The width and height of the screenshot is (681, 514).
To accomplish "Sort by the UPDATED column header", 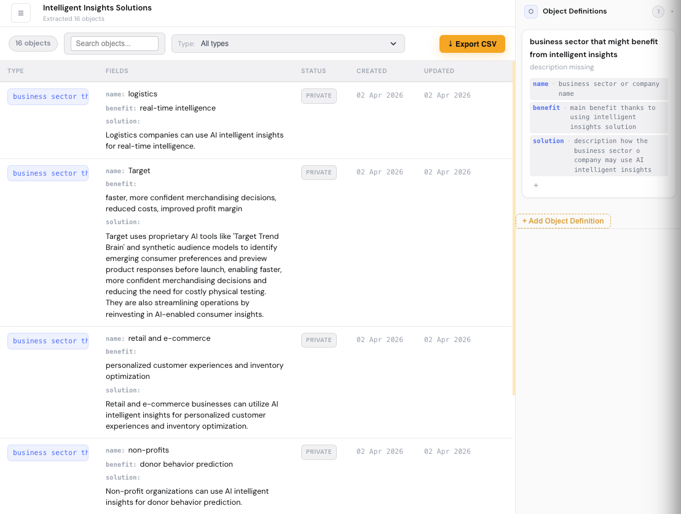I will click(439, 71).
